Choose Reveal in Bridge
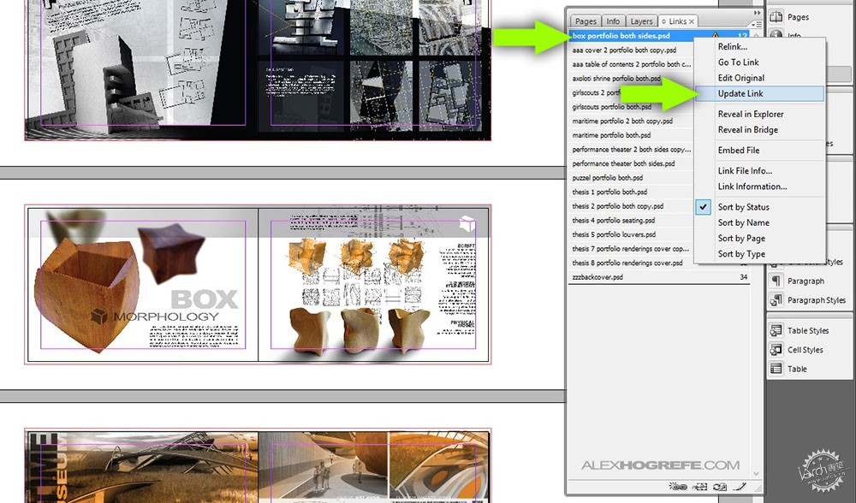Viewport: 856px width, 503px height. coord(748,130)
